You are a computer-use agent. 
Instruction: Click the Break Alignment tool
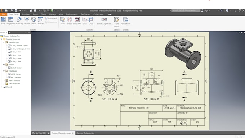[104, 20]
